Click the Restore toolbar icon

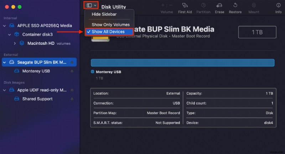click(x=235, y=5)
